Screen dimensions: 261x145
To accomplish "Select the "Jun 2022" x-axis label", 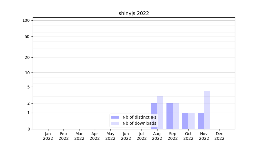I will coord(126,136).
